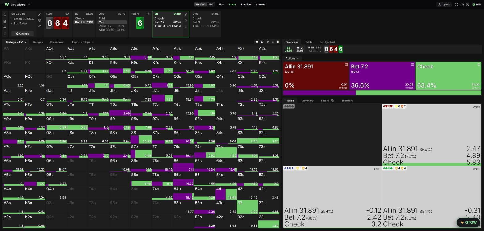This screenshot has width=484, height=231.
Task: Open the Equity chart tab
Action: point(327,42)
